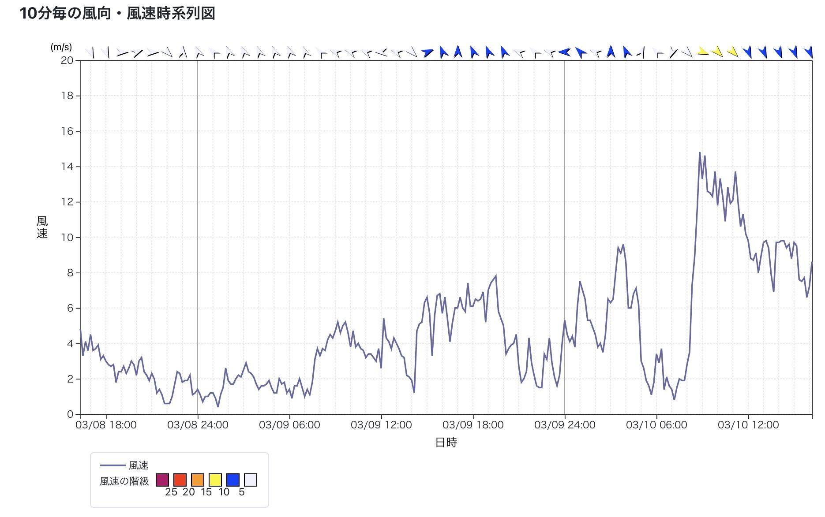
Task: Click the 03/08 24:00 time axis label
Action: click(198, 425)
